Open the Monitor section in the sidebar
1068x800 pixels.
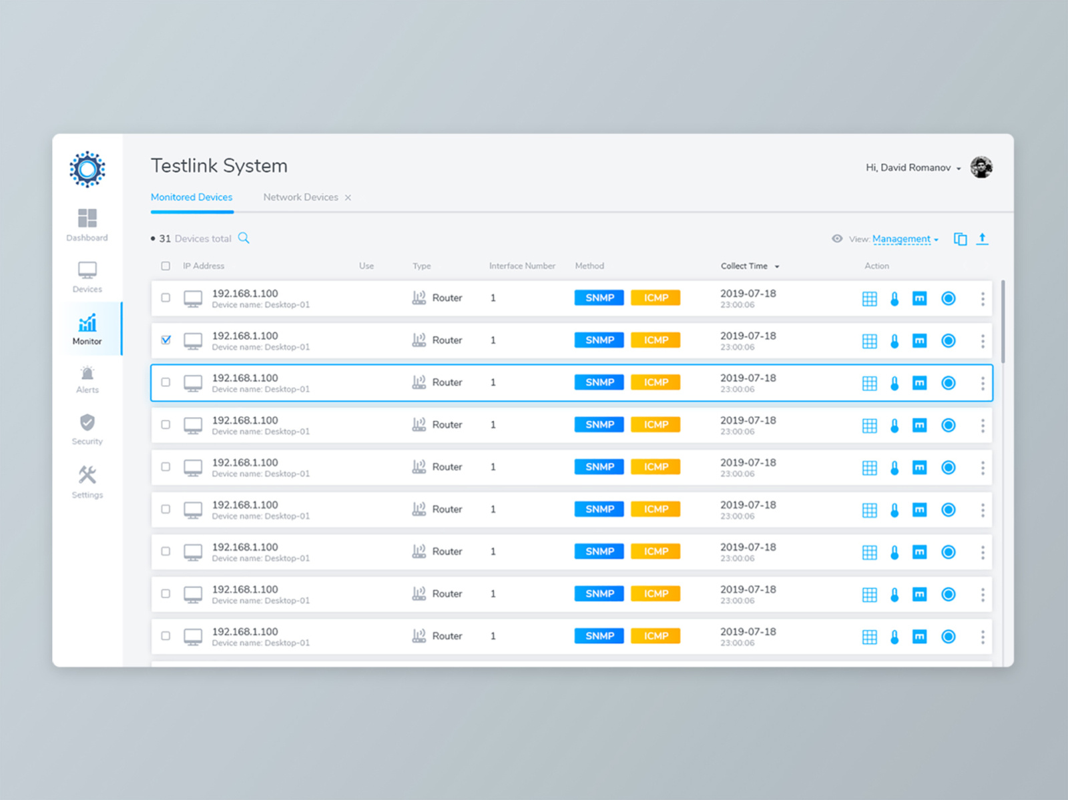(x=87, y=328)
